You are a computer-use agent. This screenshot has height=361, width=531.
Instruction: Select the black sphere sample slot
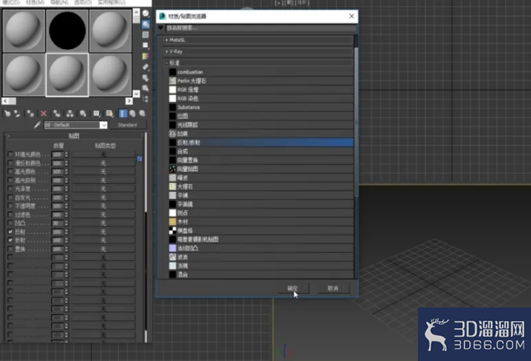point(67,31)
